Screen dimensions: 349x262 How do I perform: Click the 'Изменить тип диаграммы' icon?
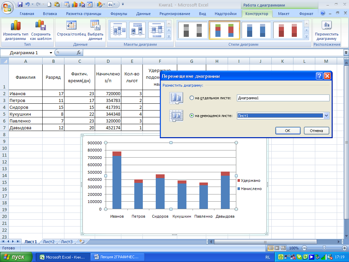pyautogui.click(x=16, y=26)
